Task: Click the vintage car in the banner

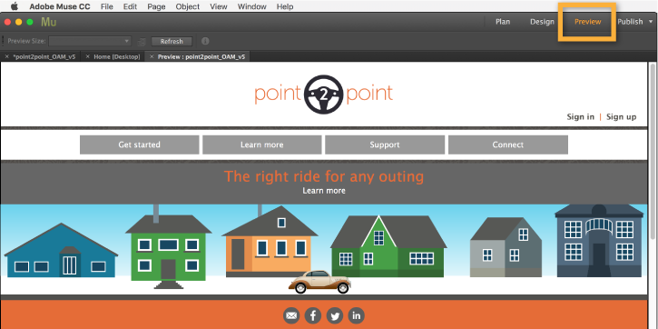Action: (319, 282)
